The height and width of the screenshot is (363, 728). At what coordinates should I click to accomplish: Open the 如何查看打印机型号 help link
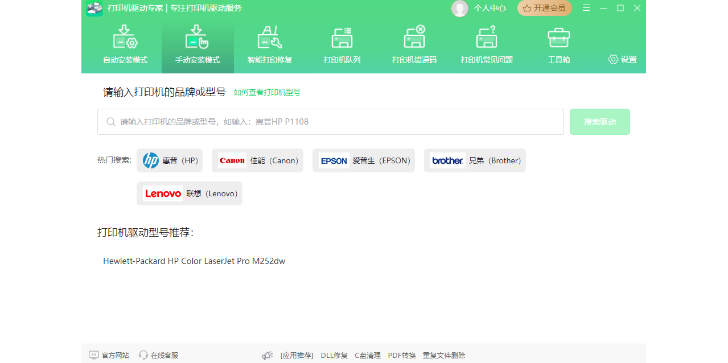coord(267,92)
